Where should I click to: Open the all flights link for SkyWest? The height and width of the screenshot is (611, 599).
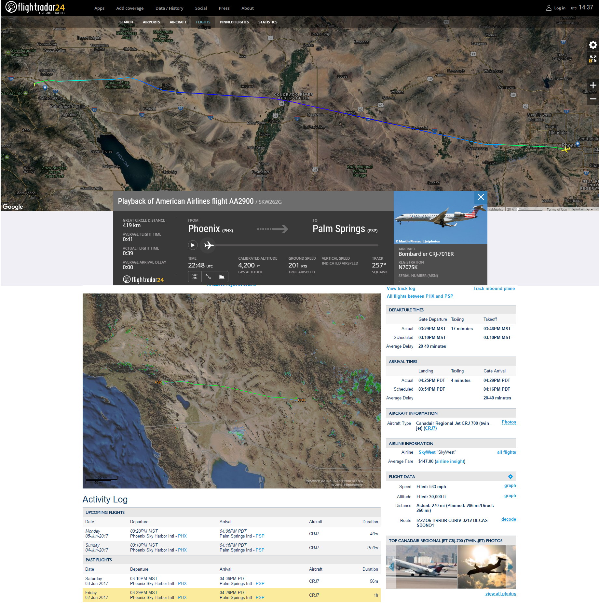(506, 452)
